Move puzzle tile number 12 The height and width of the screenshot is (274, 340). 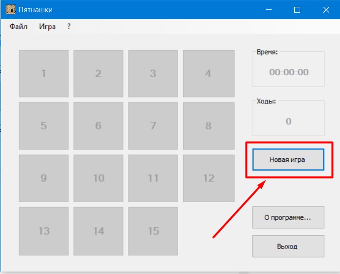[x=208, y=178]
